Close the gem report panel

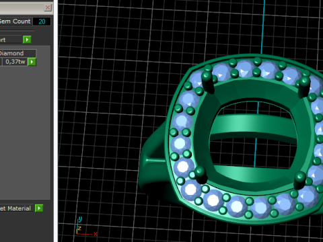pos(48,7)
